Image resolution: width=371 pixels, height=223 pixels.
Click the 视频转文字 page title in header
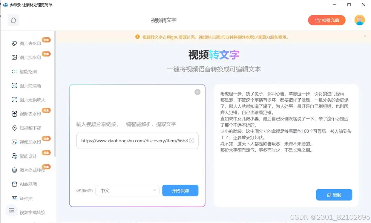164,20
